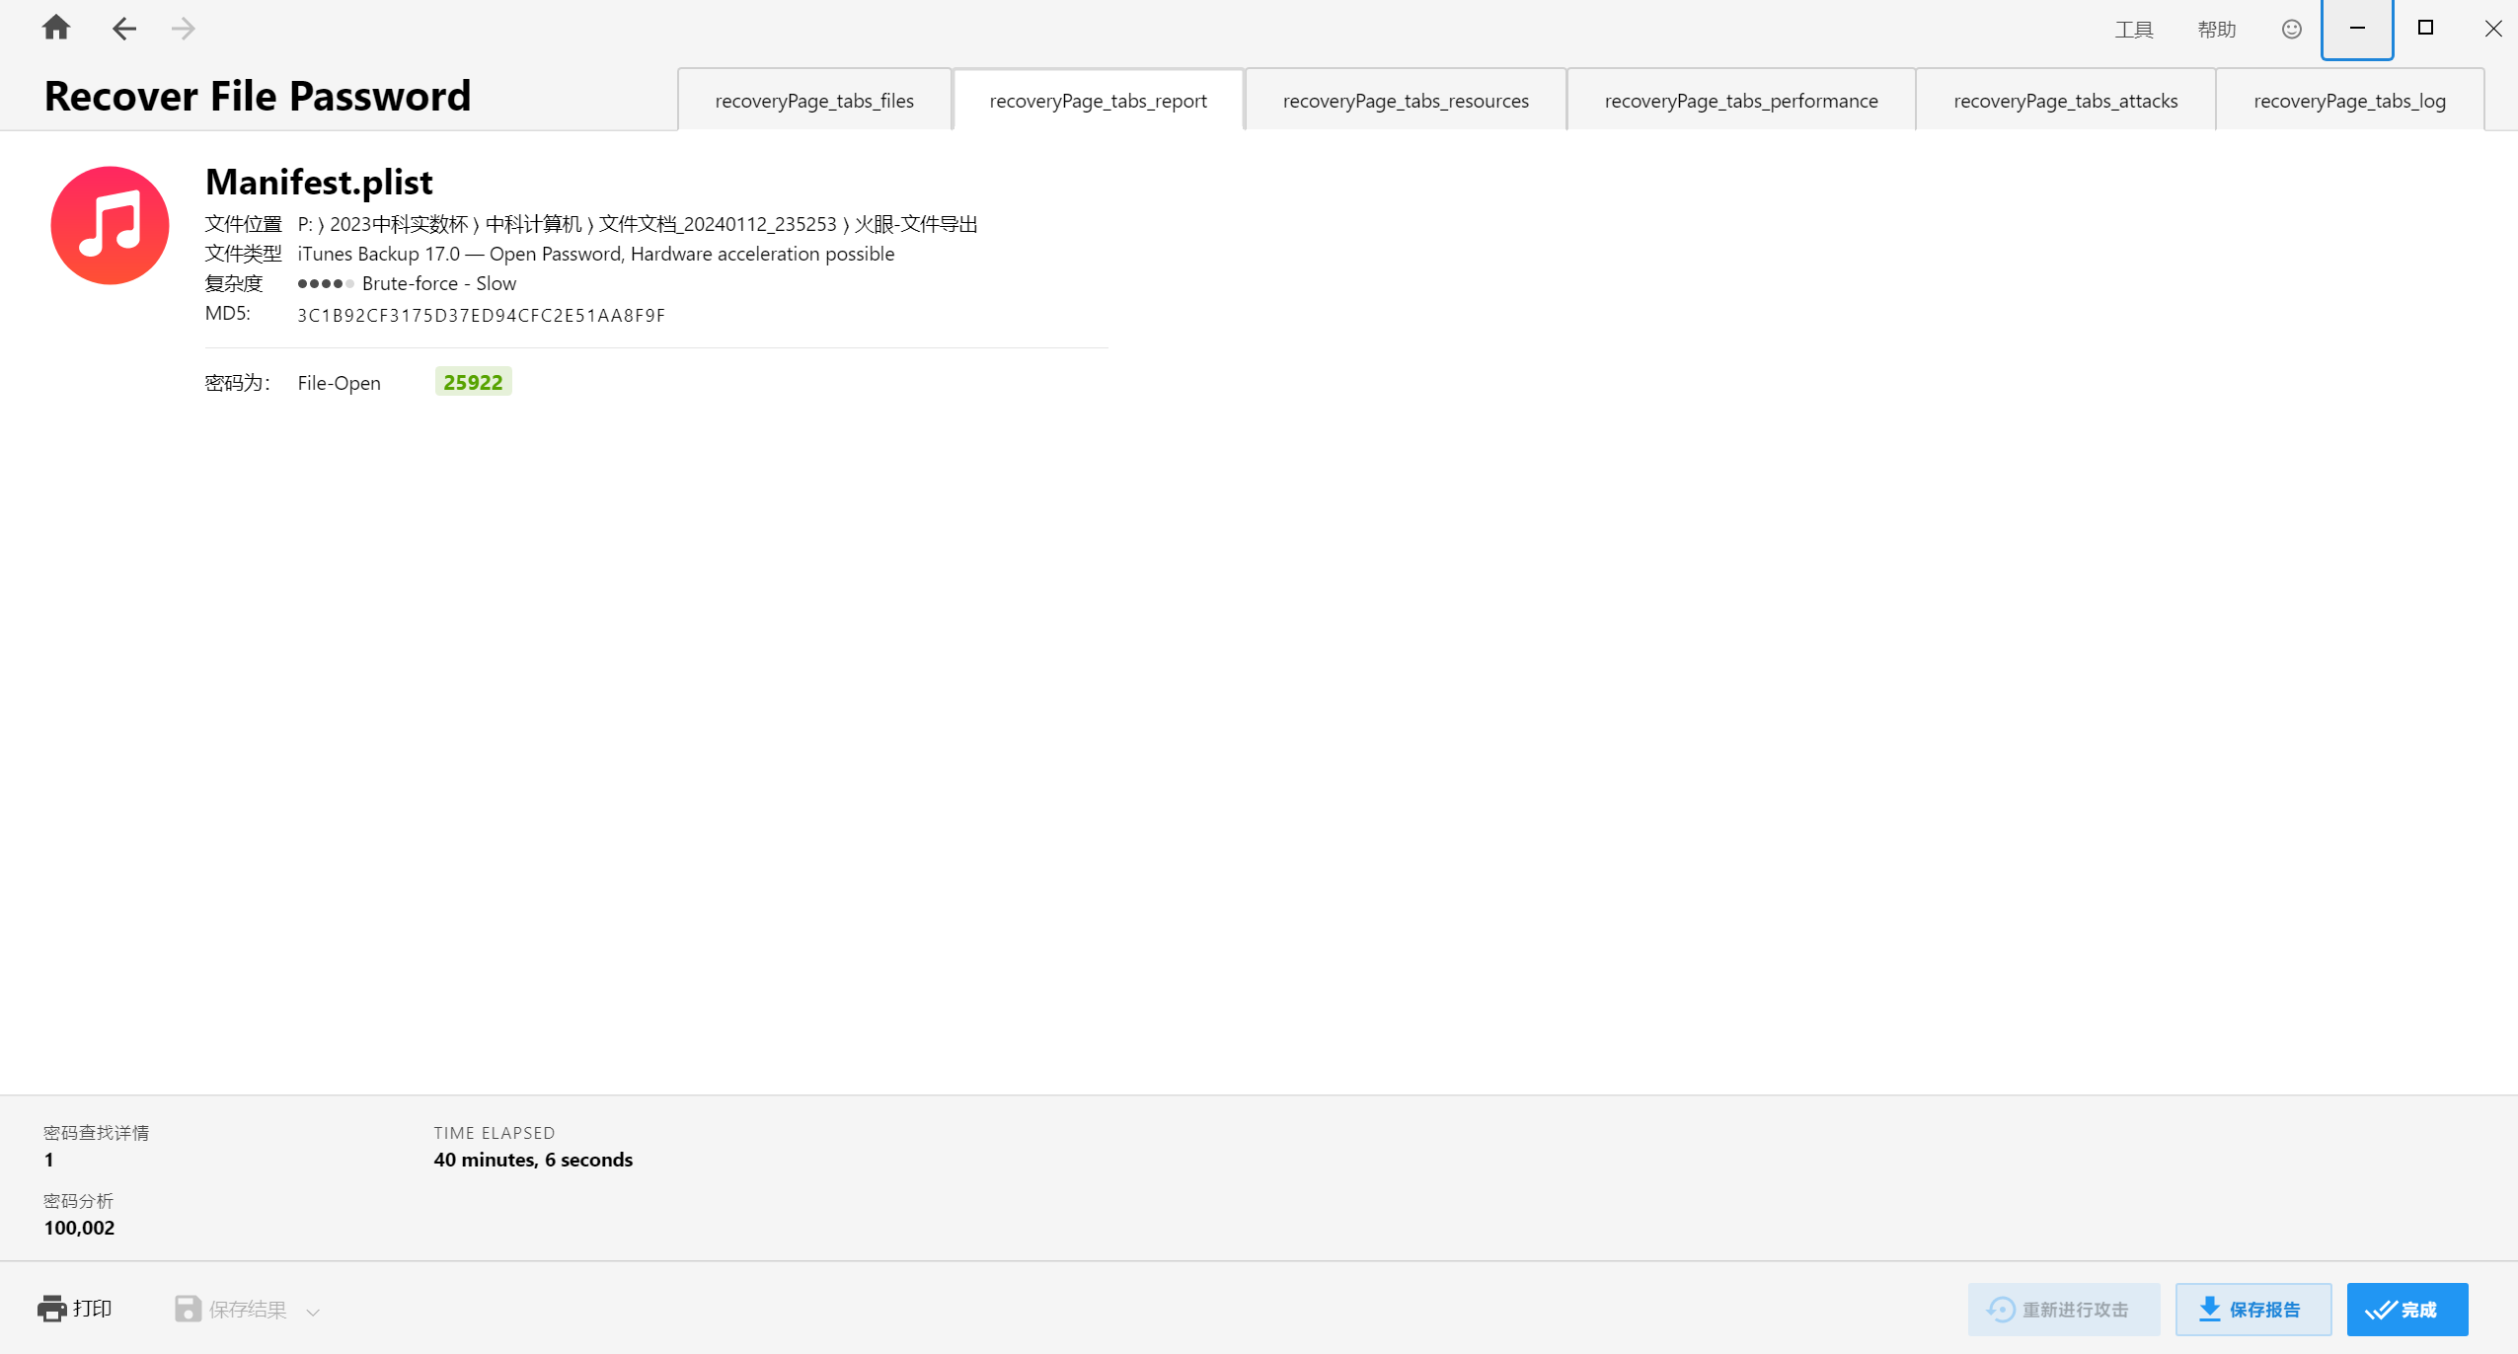Click the 保存报告 download button
Image resolution: width=2518 pixels, height=1354 pixels.
pyautogui.click(x=2252, y=1309)
